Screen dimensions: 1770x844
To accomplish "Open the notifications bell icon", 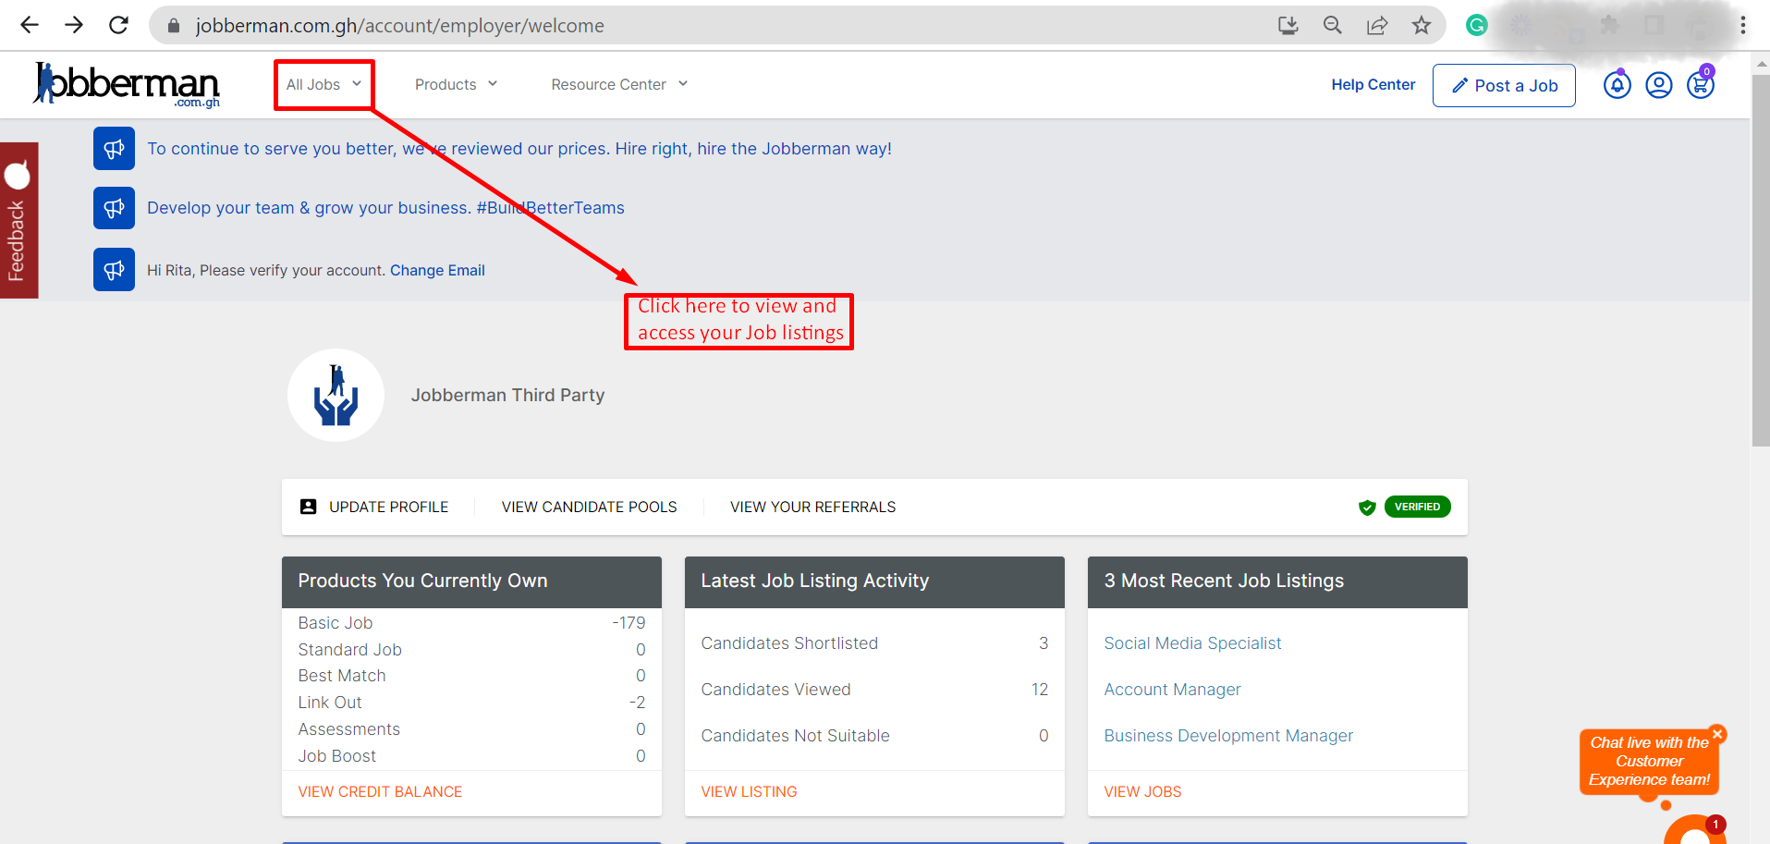I will coord(1617,85).
